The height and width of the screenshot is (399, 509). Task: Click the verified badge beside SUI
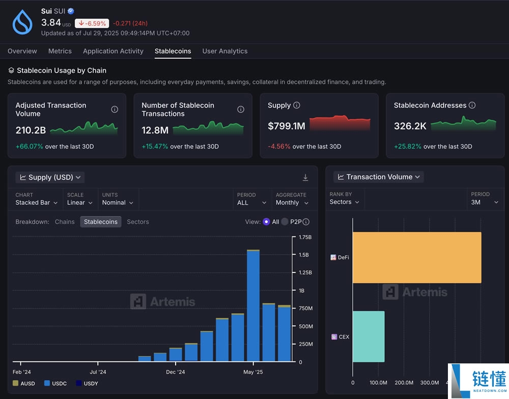point(71,11)
